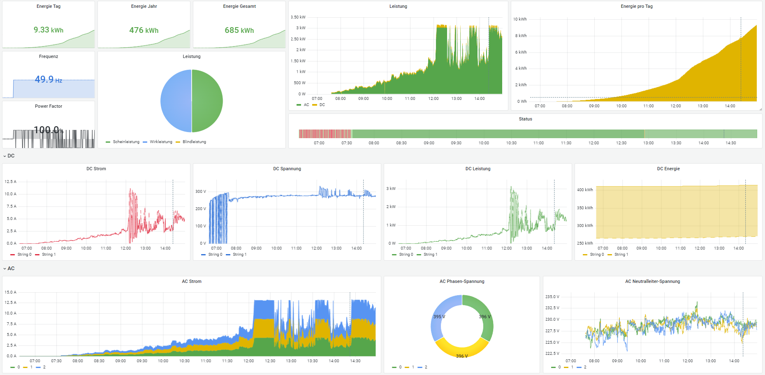Image resolution: width=765 pixels, height=375 pixels.
Task: Open color picker for Blindleistung legend swatch
Action: pos(178,142)
